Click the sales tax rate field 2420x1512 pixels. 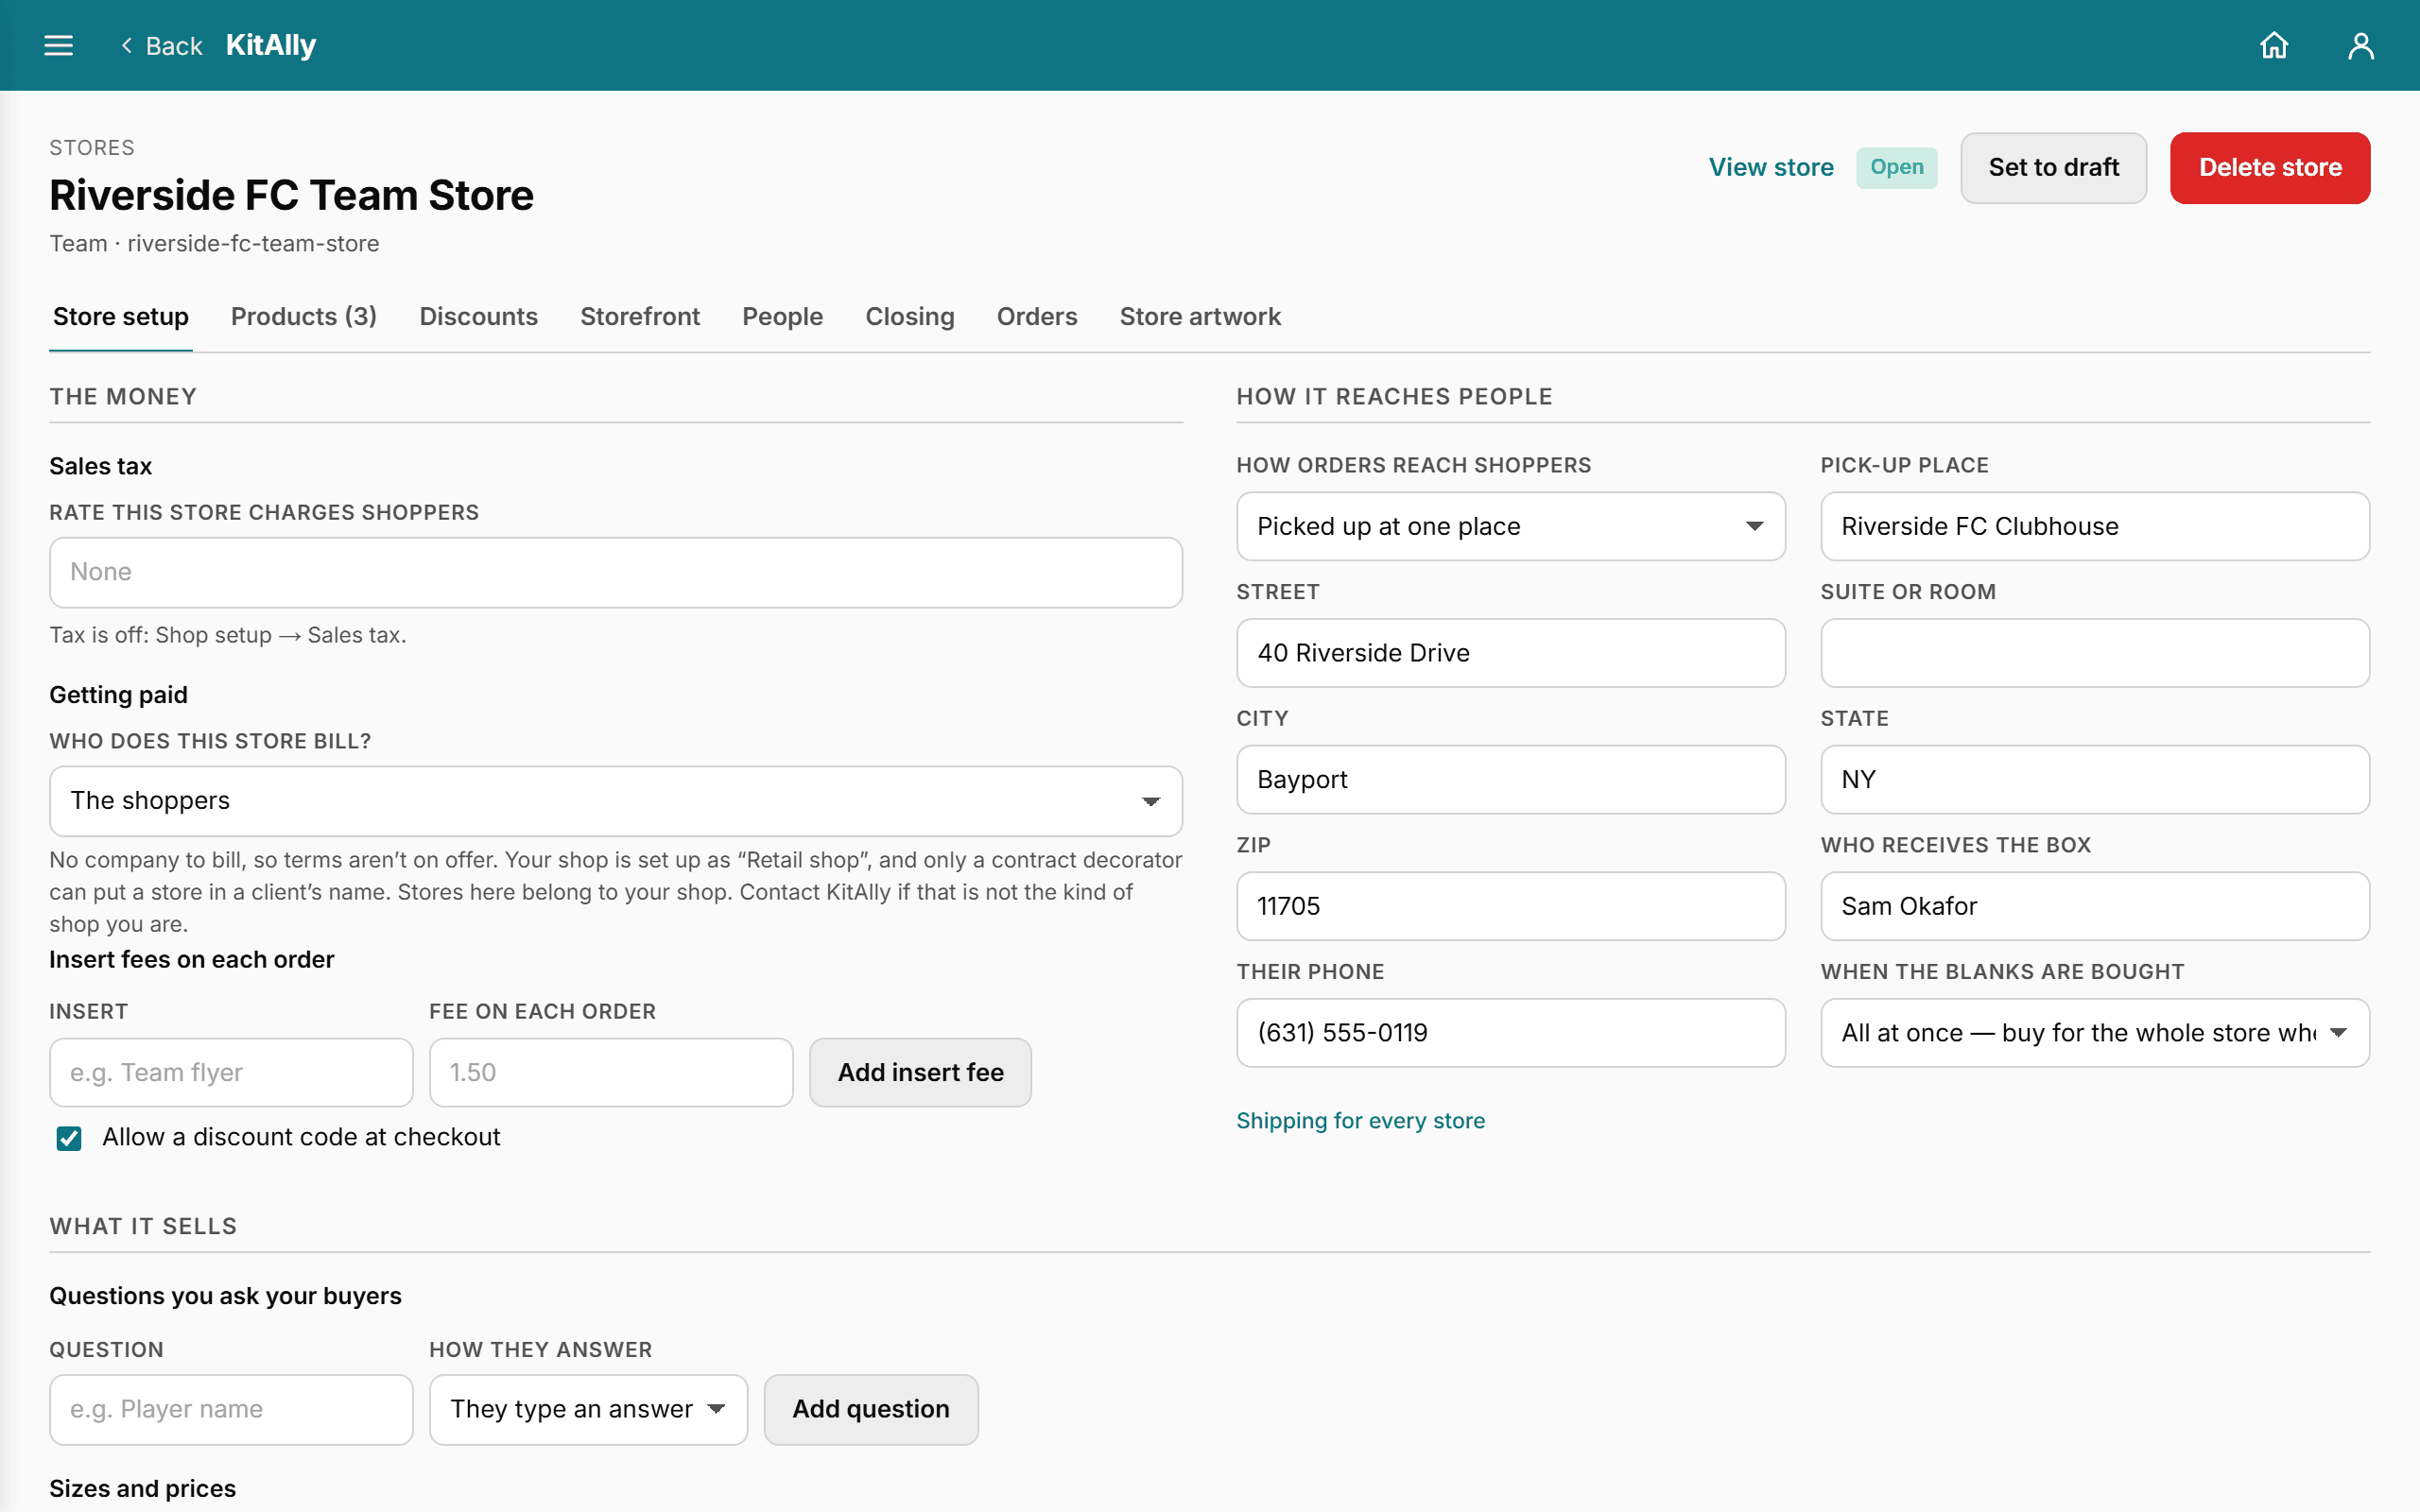click(616, 572)
